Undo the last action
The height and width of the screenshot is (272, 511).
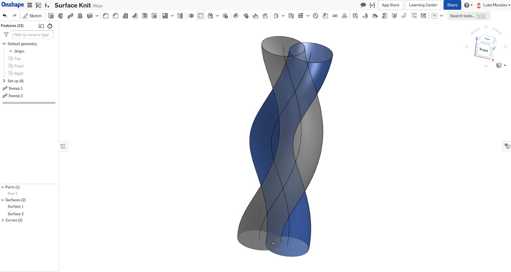pos(4,15)
